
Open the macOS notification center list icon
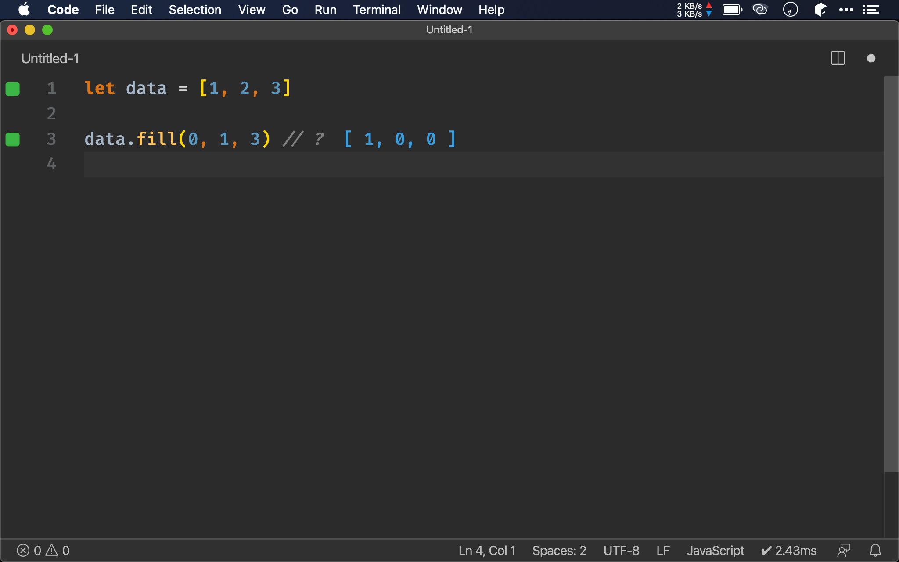tap(870, 10)
